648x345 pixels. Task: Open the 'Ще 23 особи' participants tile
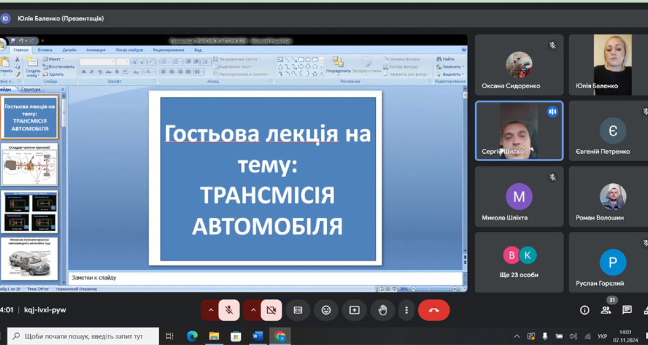[519, 262]
